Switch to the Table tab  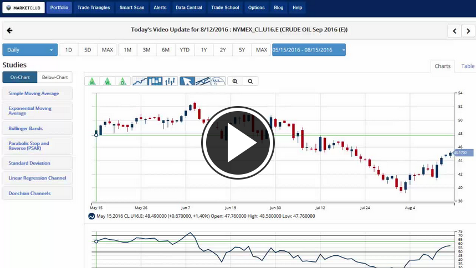pos(468,66)
